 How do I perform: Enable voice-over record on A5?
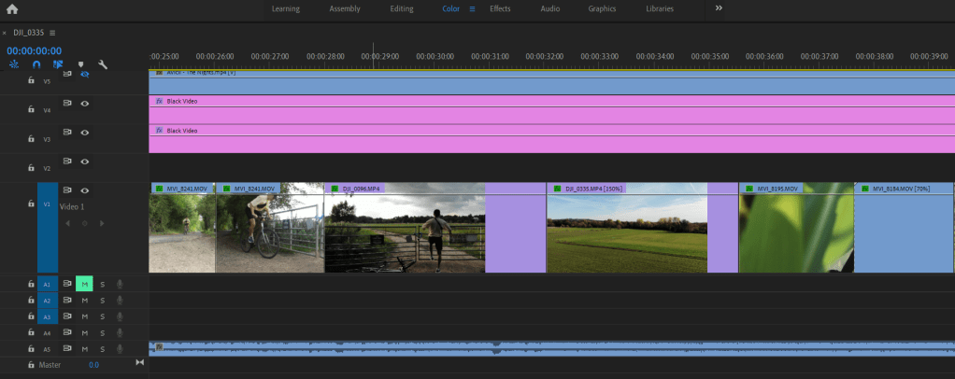pos(120,349)
